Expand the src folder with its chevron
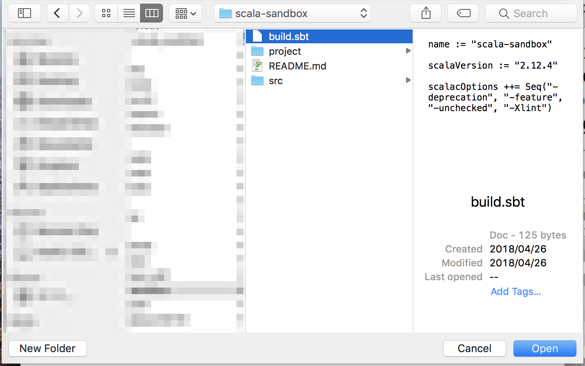The image size is (585, 366). pos(408,80)
